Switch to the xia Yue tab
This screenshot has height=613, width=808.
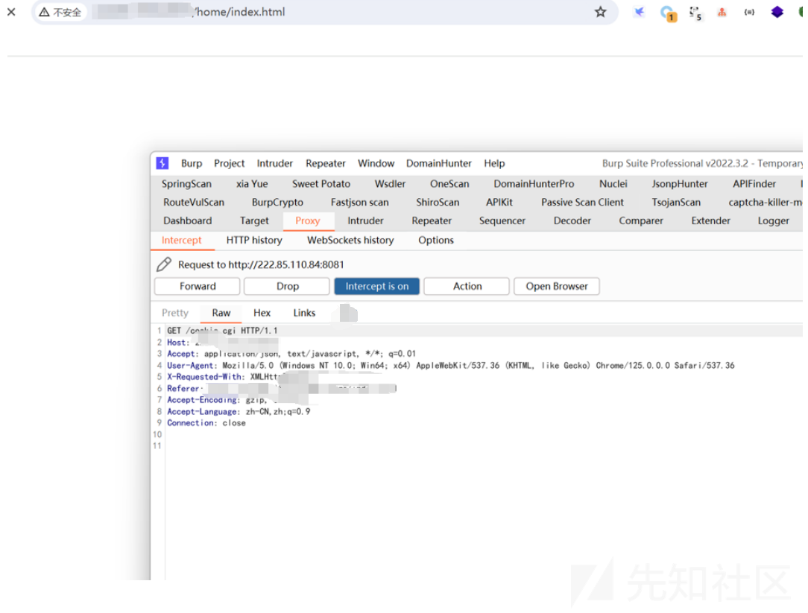(x=252, y=184)
